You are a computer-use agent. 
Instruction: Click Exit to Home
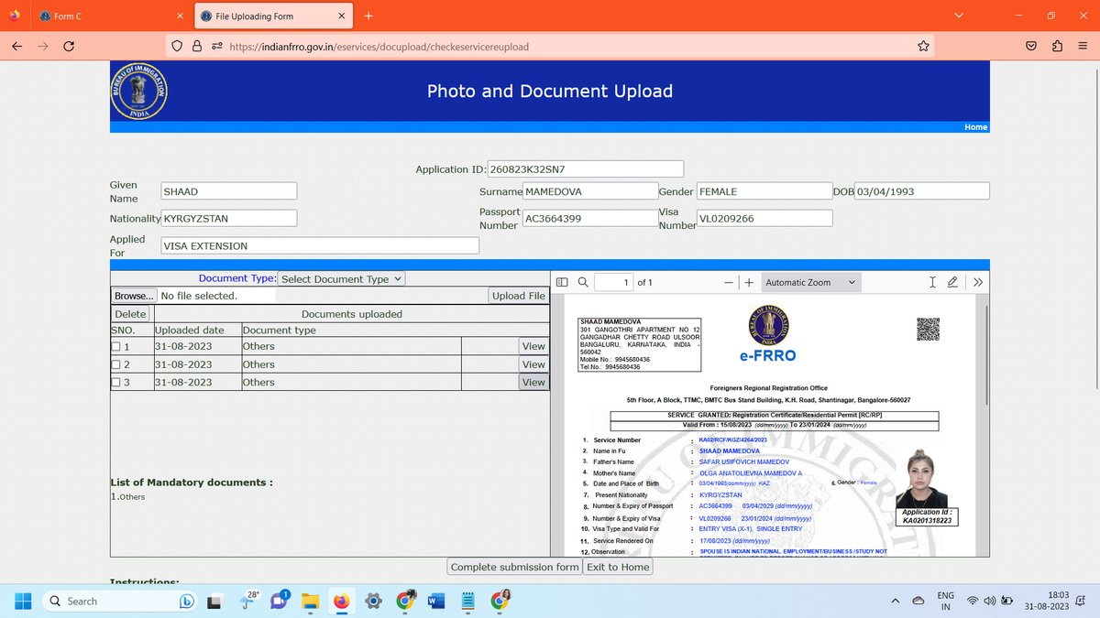(x=618, y=567)
